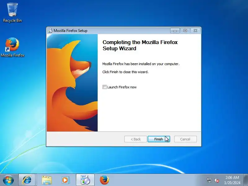The width and height of the screenshot is (248, 186).
Task: Switch to the Firefox Setup installer taskbar item
Action: click(85, 180)
